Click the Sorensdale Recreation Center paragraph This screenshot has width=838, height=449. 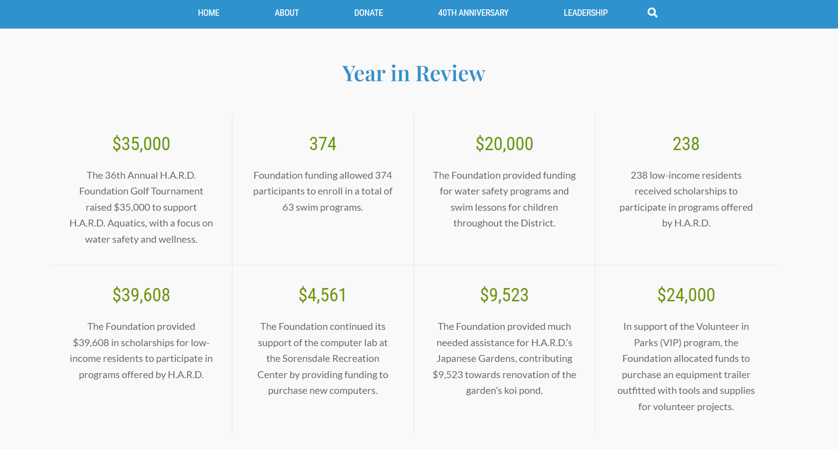322,358
